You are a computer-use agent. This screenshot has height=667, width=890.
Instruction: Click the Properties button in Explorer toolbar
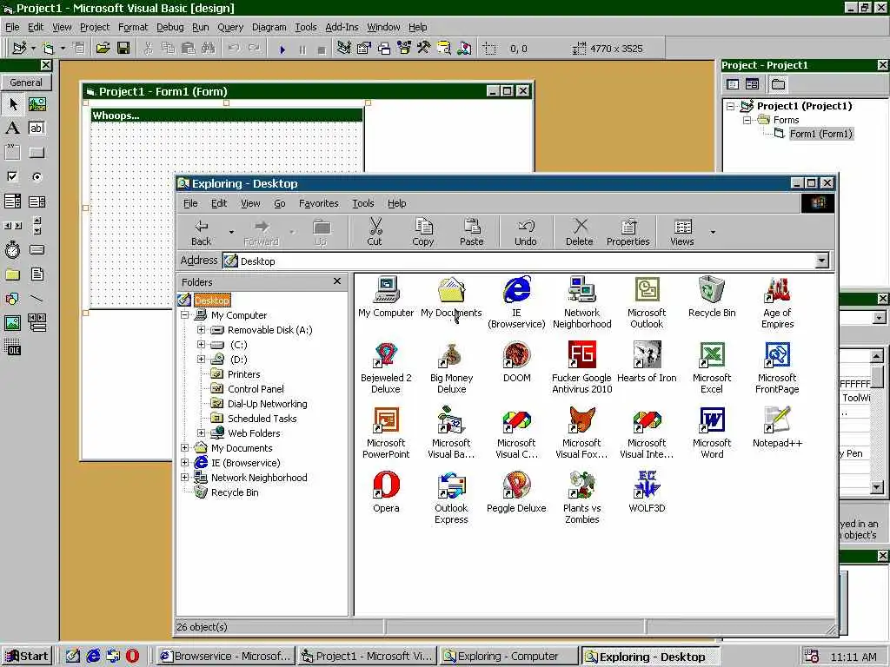628,231
